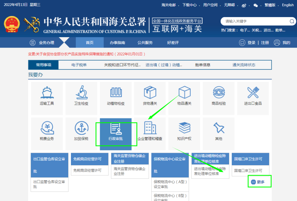Open the 关税和进口环节代征 tab
The image size is (297, 201).
coord(122,65)
